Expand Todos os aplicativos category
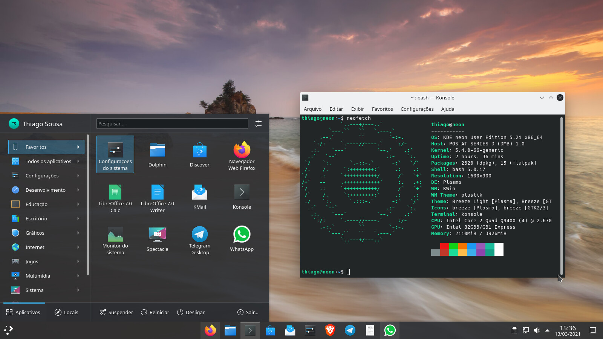 (46, 161)
